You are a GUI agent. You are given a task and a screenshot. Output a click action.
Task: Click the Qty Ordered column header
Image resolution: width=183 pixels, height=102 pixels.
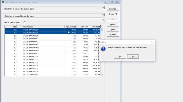71,27
